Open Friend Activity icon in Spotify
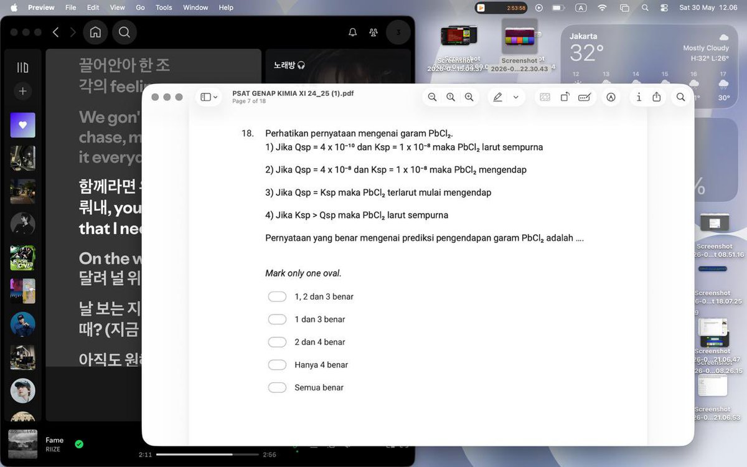Viewport: 747px width, 467px height. point(373,32)
